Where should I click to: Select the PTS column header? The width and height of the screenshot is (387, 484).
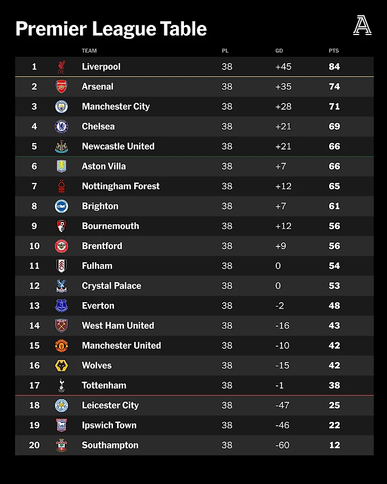click(x=333, y=50)
